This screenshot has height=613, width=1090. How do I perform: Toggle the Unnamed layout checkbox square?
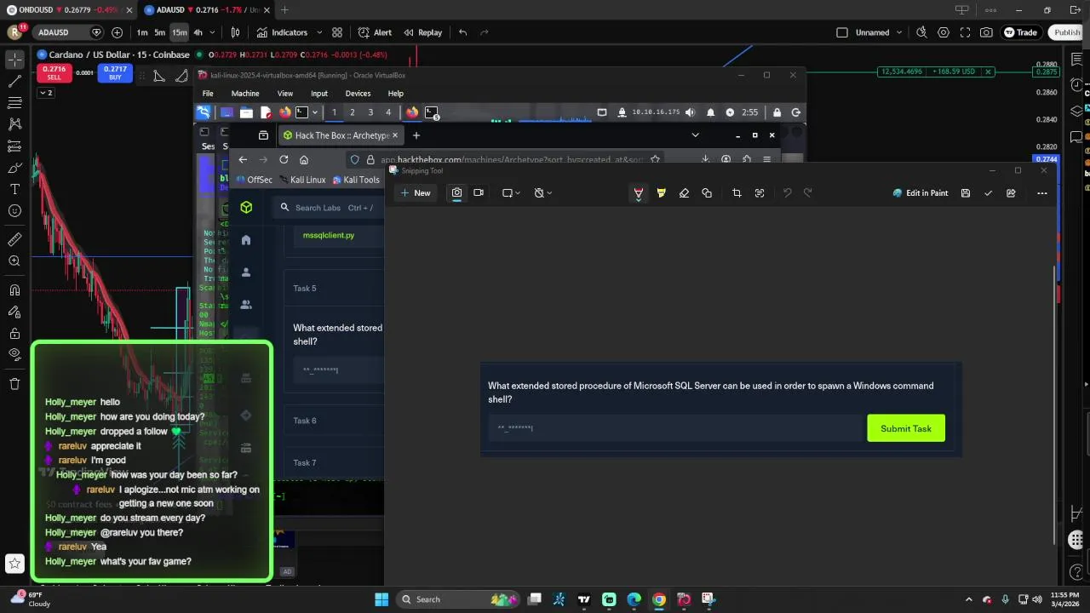(x=842, y=32)
